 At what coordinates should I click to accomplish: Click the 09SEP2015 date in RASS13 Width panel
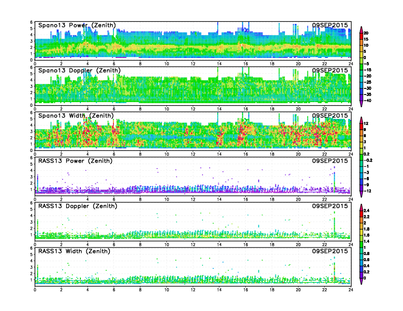coord(330,251)
